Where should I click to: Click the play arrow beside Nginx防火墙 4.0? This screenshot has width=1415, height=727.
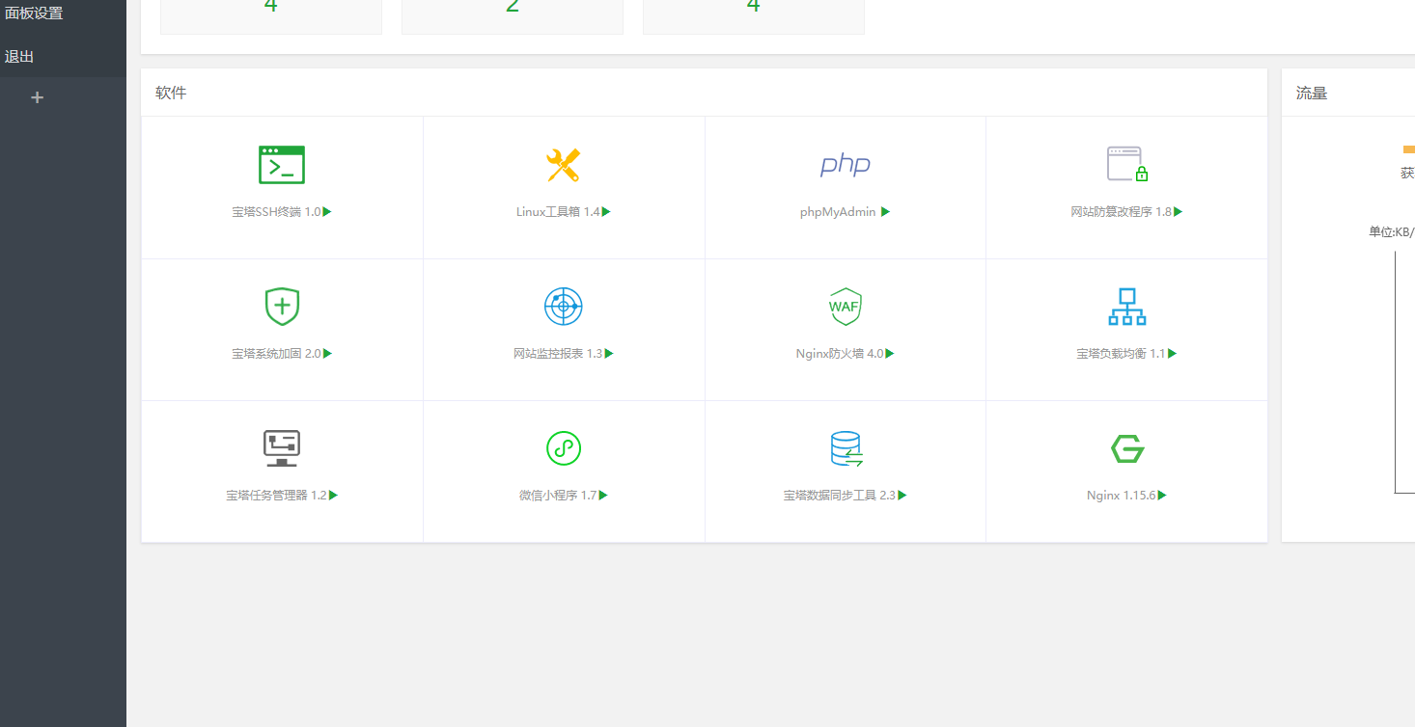(x=890, y=354)
